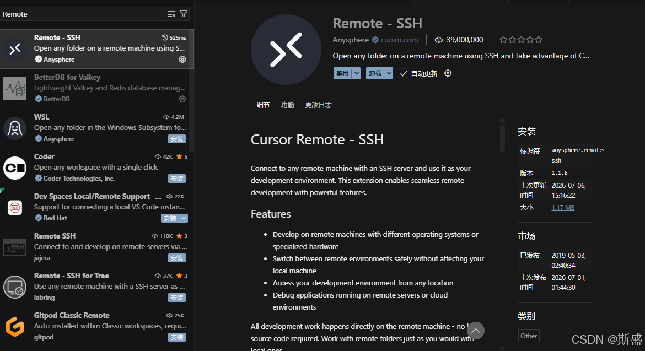
Task: Click the jajera Remote SSH terminal icon
Action: [15, 247]
